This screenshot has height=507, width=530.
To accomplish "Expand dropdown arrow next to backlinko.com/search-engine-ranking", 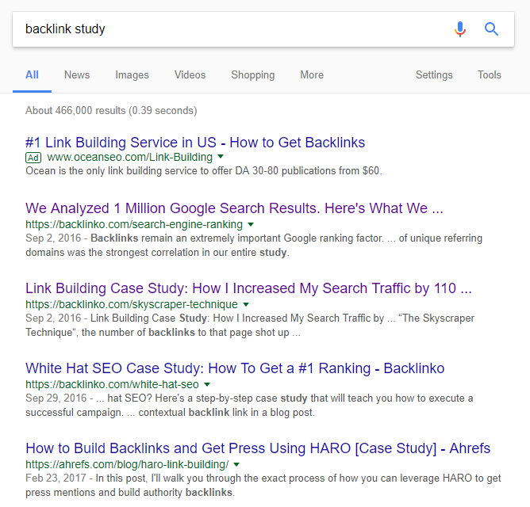I will coord(251,224).
